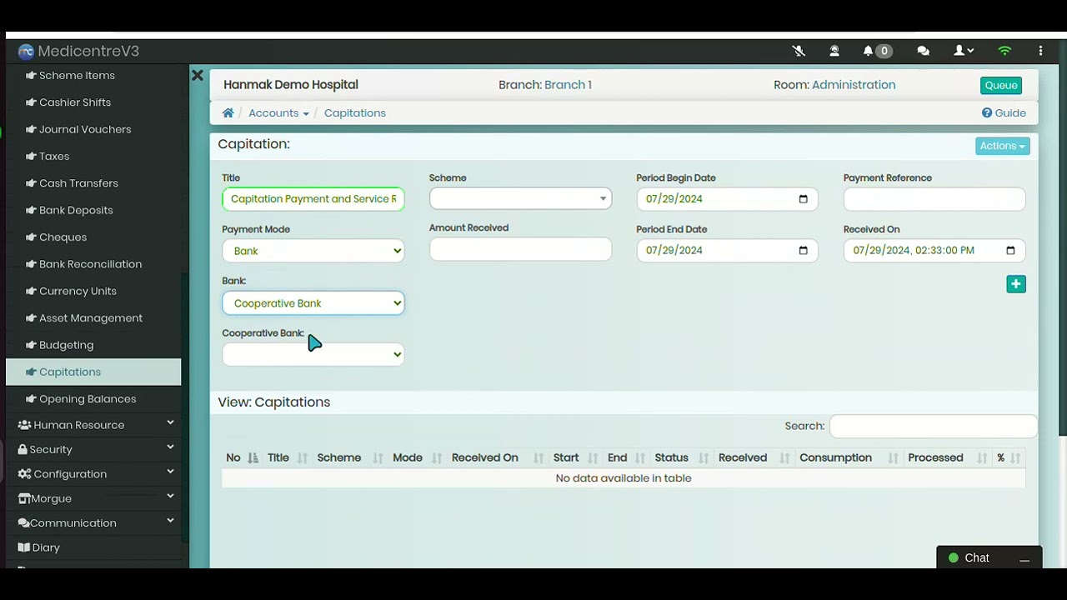The image size is (1067, 600).
Task: Sort table by Scheme column
Action: [349, 457]
